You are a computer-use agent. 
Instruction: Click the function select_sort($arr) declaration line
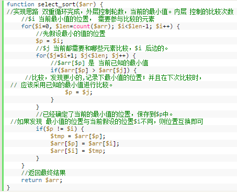click(55, 4)
